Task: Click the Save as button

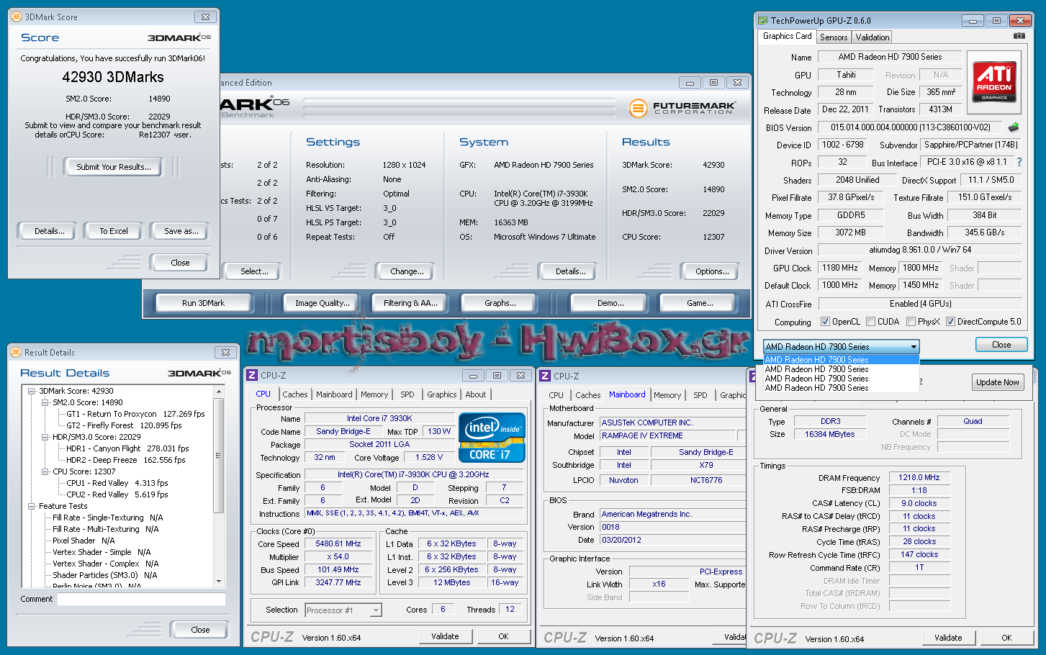Action: pyautogui.click(x=181, y=231)
